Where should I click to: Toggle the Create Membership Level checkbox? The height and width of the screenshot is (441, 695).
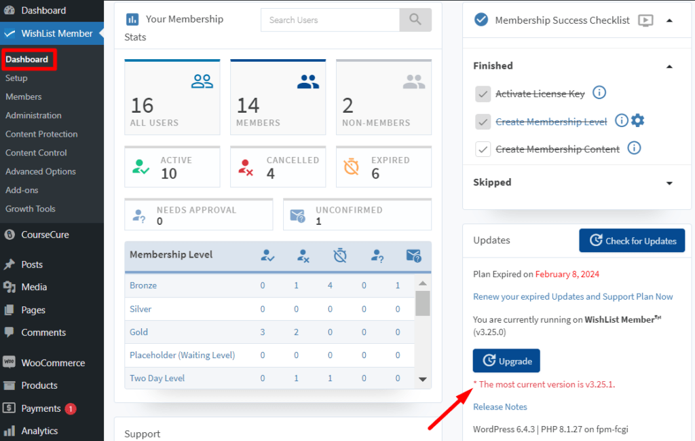(483, 122)
